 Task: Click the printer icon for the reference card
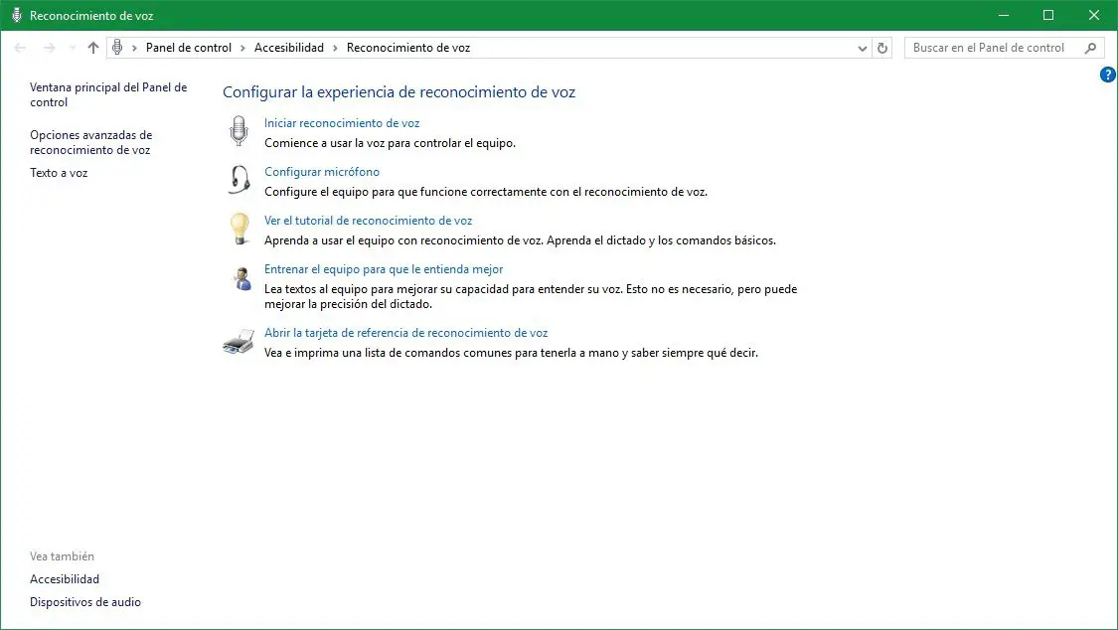coord(239,342)
